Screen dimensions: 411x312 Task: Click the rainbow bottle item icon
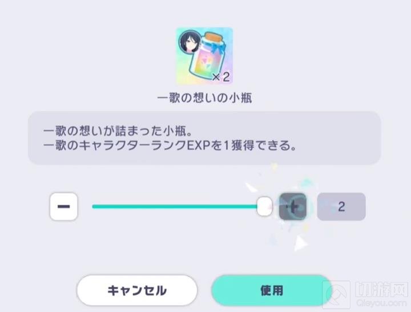204,56
